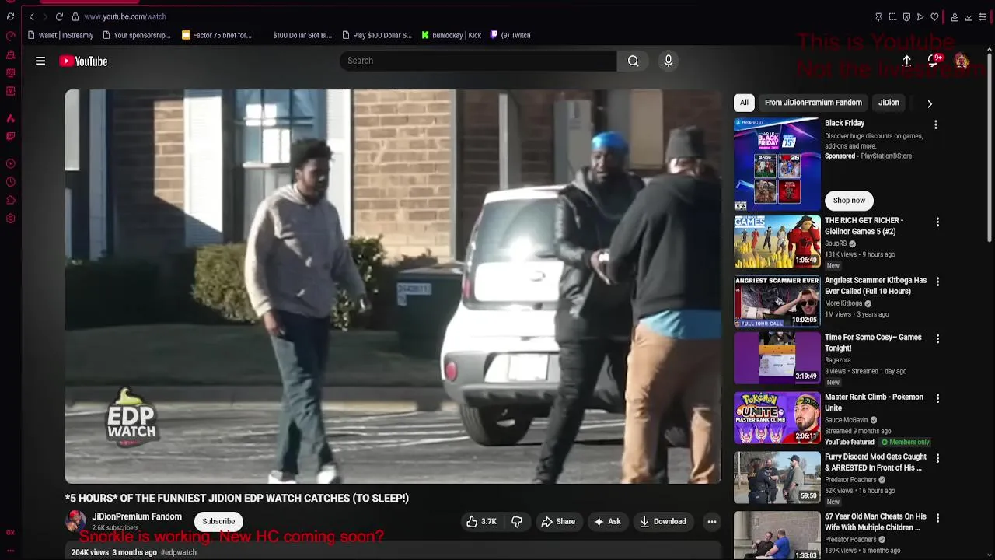Open Factor 75 brief bookmark
This screenshot has width=995, height=560.
point(217,35)
